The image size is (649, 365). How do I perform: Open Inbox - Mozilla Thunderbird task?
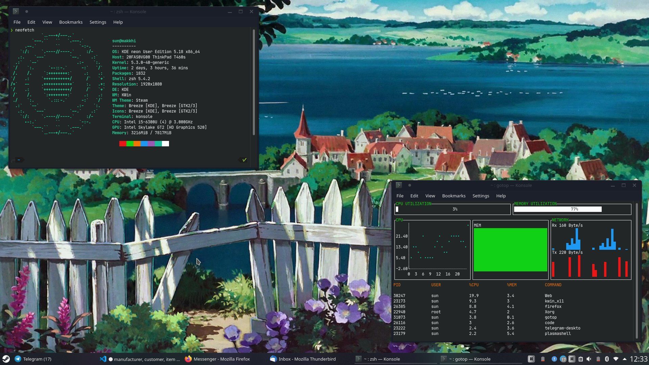[303, 359]
